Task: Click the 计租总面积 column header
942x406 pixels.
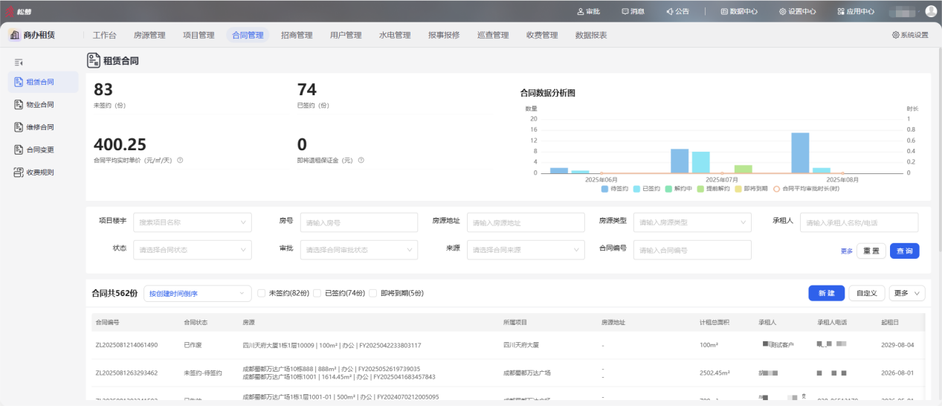Action: pyautogui.click(x=714, y=323)
